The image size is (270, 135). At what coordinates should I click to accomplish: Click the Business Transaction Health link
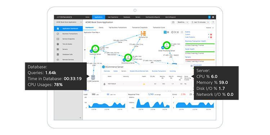pyautogui.click(x=195, y=41)
